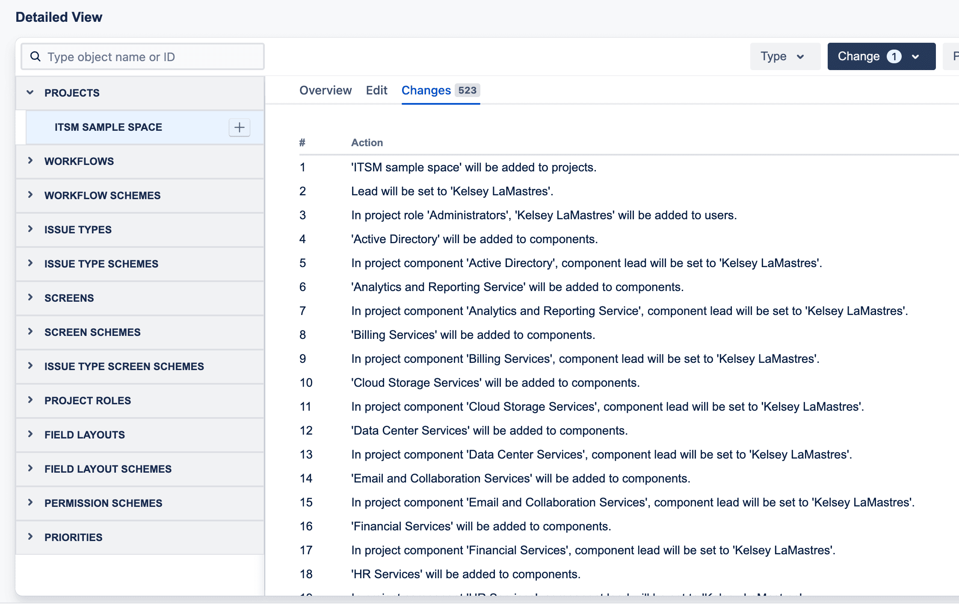Click the PROJECTS section label

[72, 93]
